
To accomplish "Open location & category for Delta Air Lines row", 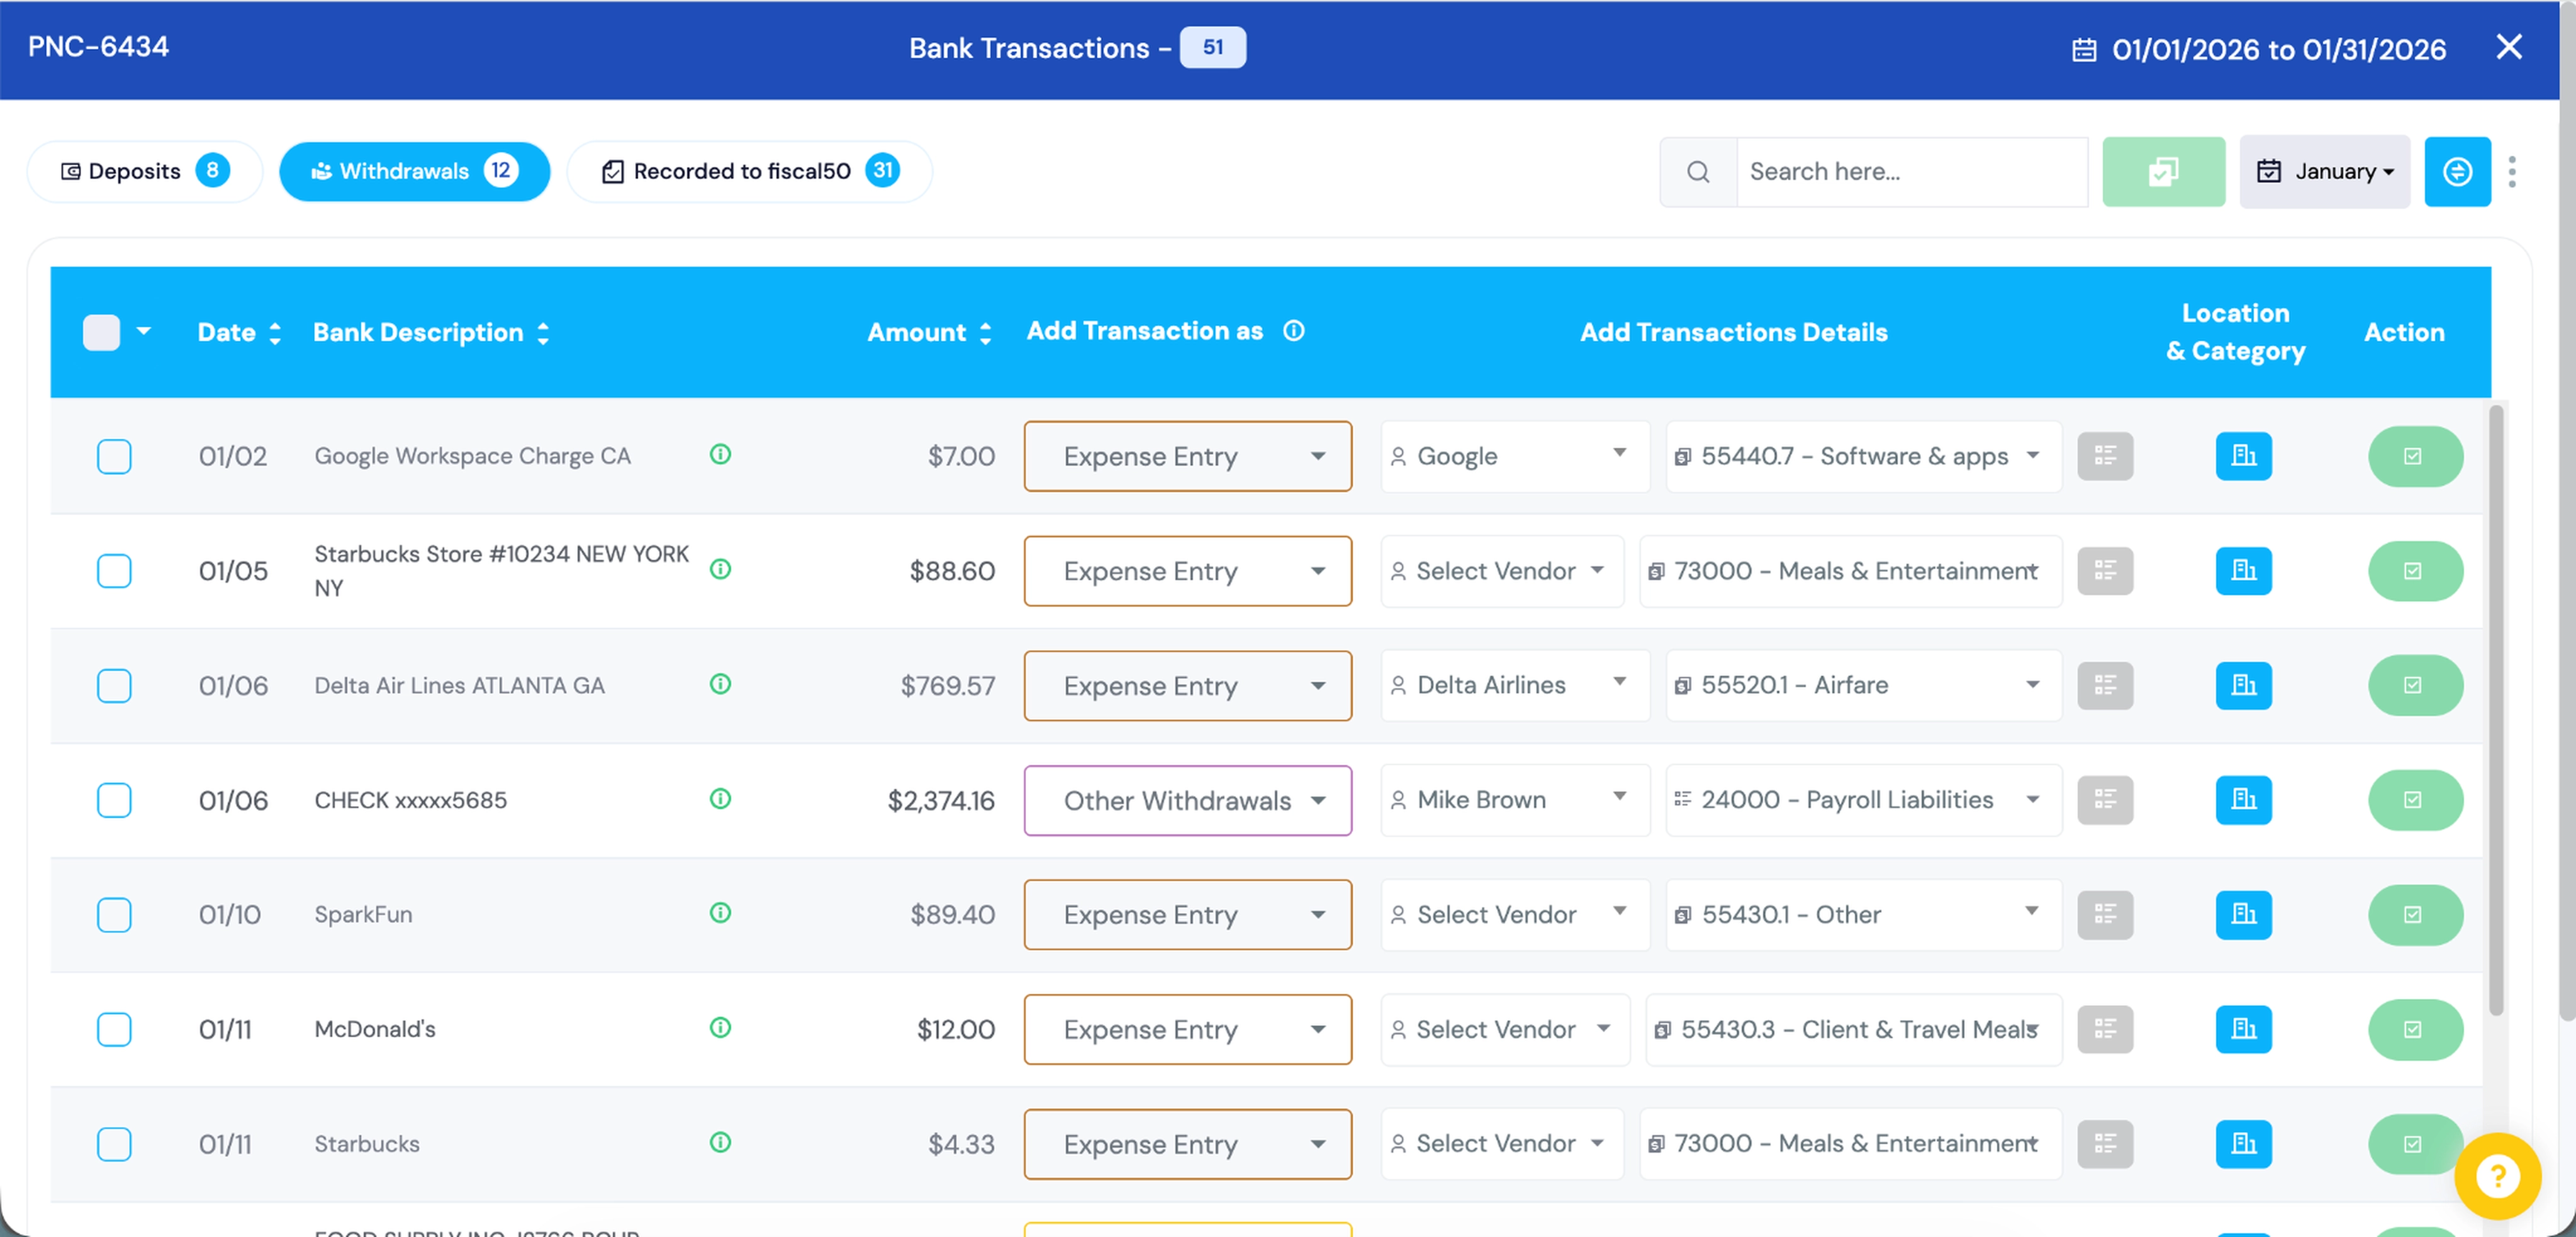I will pos(2244,685).
